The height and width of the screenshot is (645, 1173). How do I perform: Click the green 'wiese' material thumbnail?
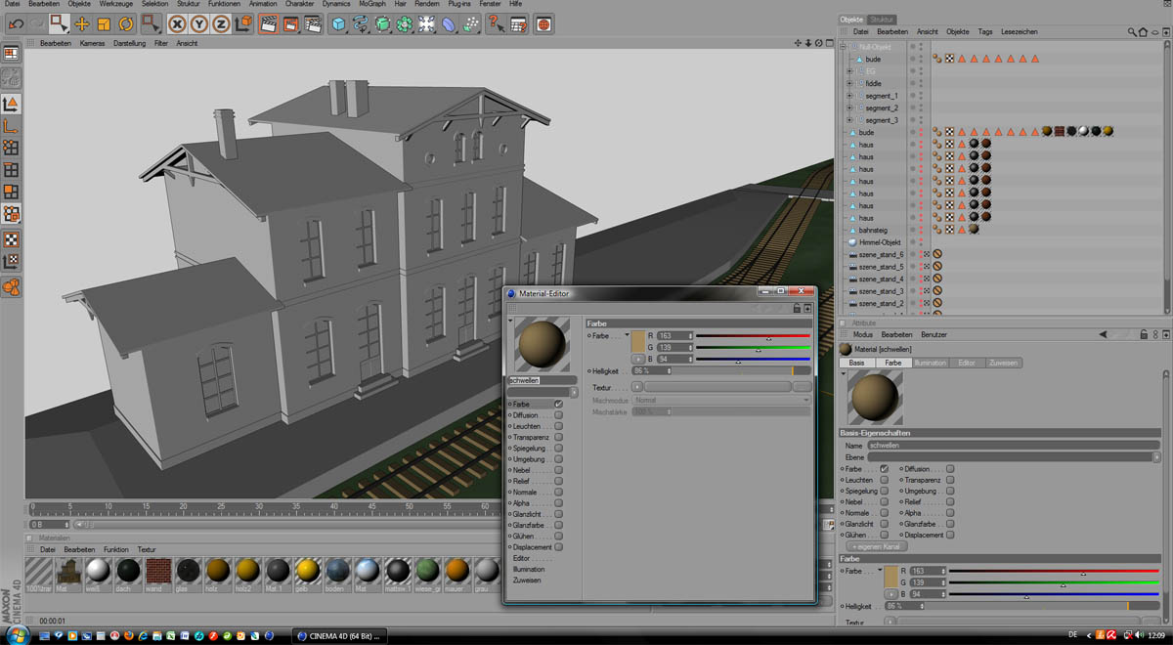pos(427,570)
